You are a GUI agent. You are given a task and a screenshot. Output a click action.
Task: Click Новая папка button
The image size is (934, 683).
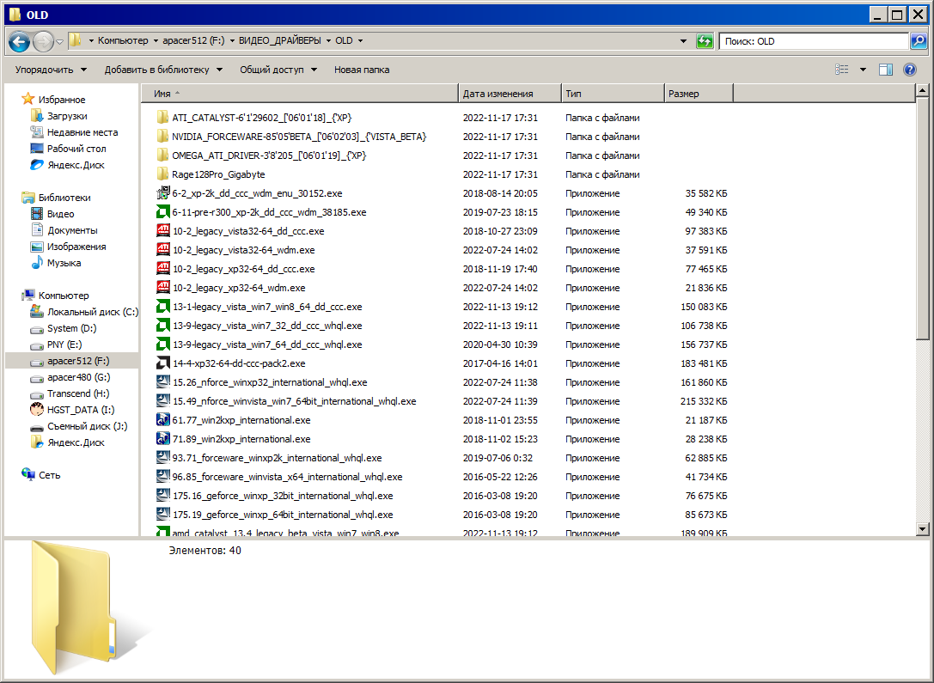(362, 70)
